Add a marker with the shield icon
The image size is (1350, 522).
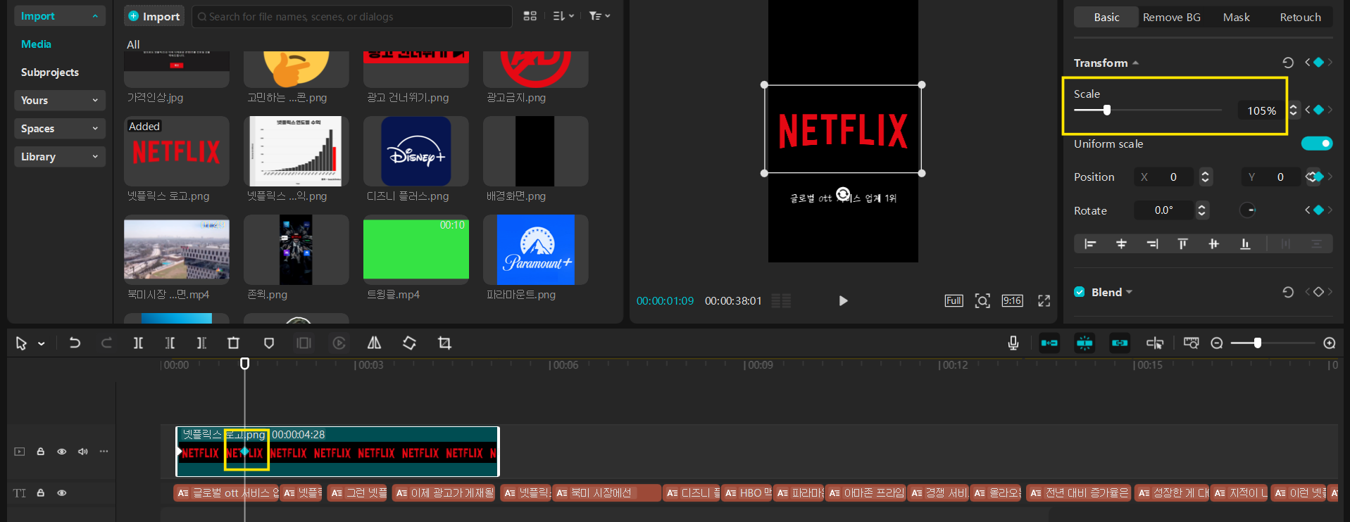pyautogui.click(x=268, y=343)
